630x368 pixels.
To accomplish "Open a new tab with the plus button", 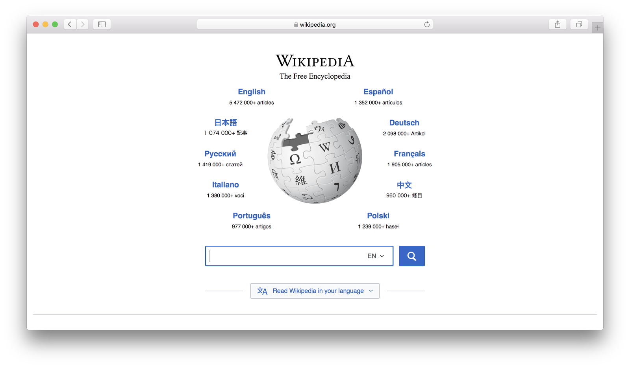I will pyautogui.click(x=598, y=28).
